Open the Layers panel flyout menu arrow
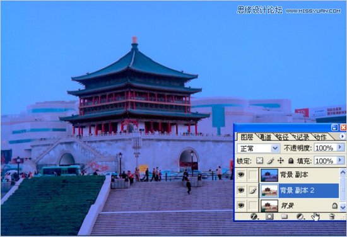The width and height of the screenshot is (347, 237). 343,136
